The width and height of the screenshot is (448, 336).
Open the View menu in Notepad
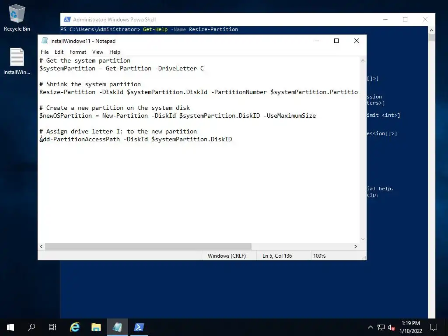tap(98, 52)
